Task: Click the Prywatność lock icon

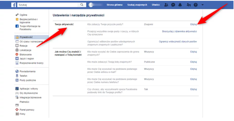Action: tap(17, 37)
